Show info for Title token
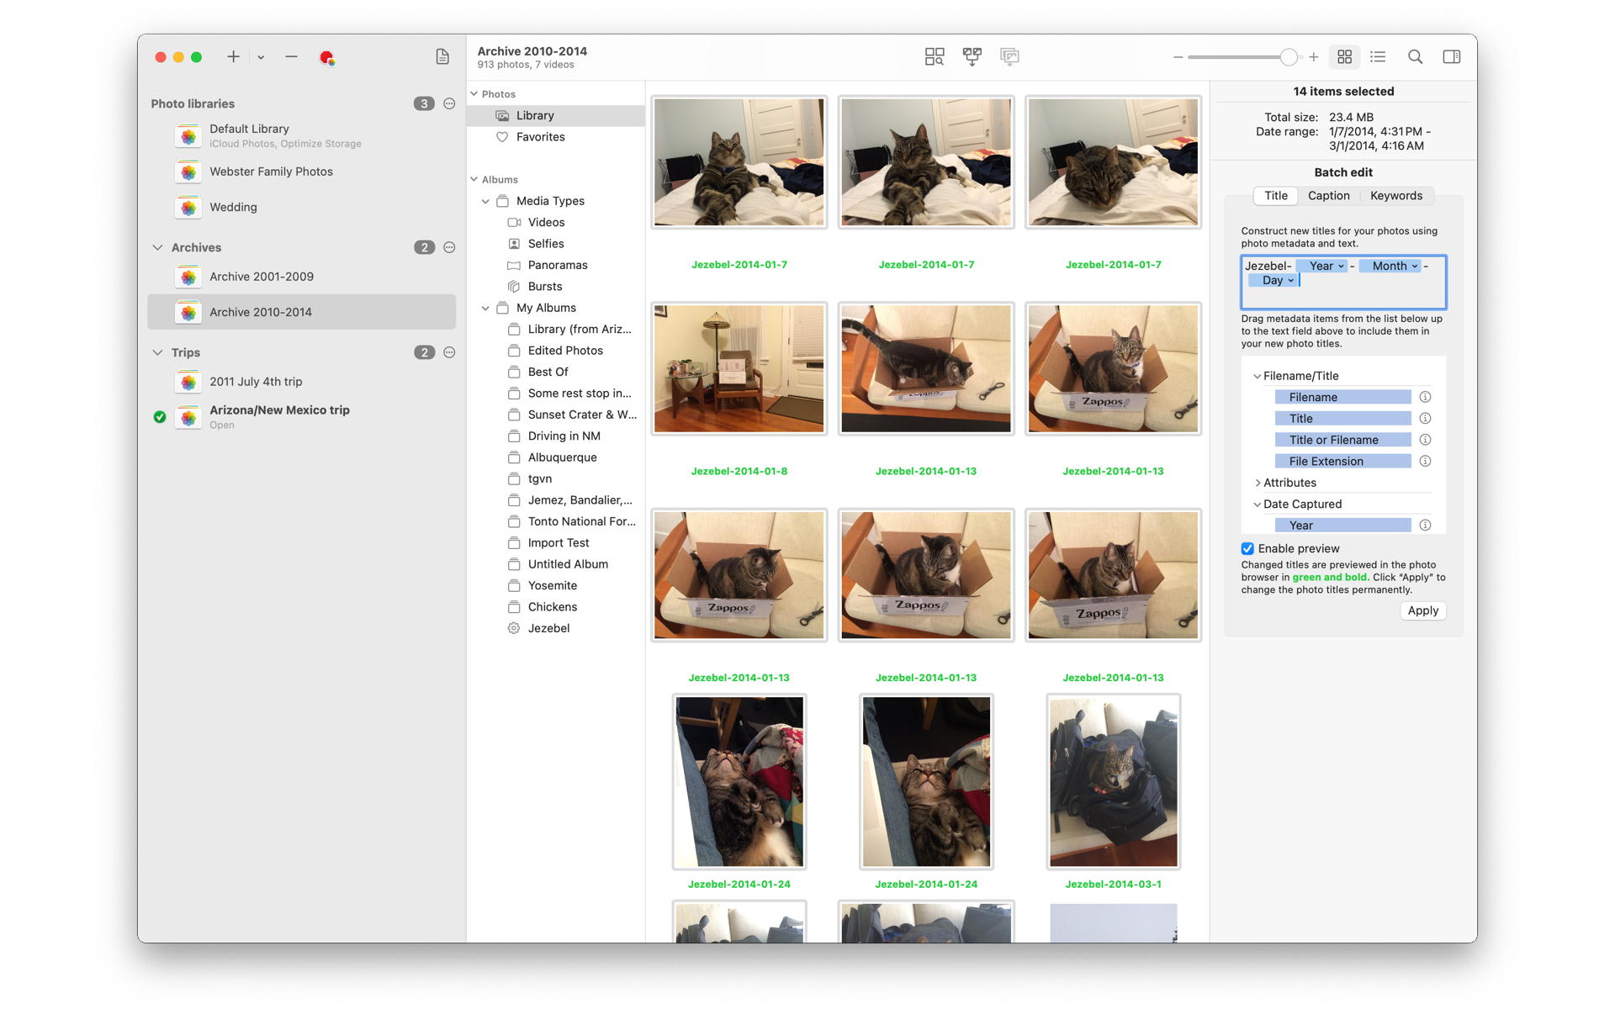This screenshot has height=1009, width=1615. (1425, 418)
